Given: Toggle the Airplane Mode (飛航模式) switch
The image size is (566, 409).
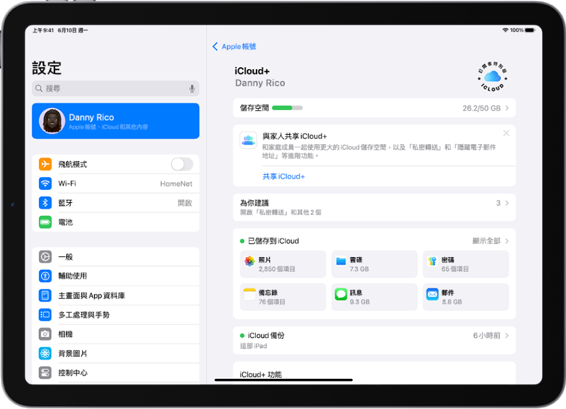Looking at the screenshot, I should pos(182,164).
